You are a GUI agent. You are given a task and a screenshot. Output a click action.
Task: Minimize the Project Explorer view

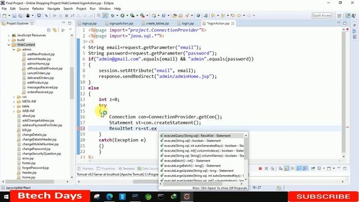click(x=63, y=23)
